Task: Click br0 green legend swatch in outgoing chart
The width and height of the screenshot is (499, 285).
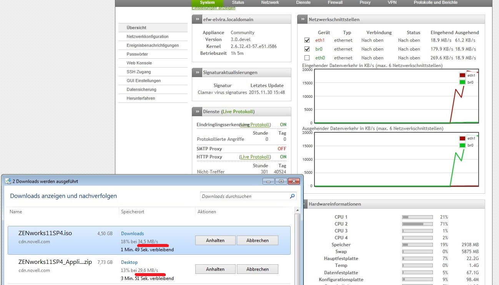Action: [x=462, y=145]
